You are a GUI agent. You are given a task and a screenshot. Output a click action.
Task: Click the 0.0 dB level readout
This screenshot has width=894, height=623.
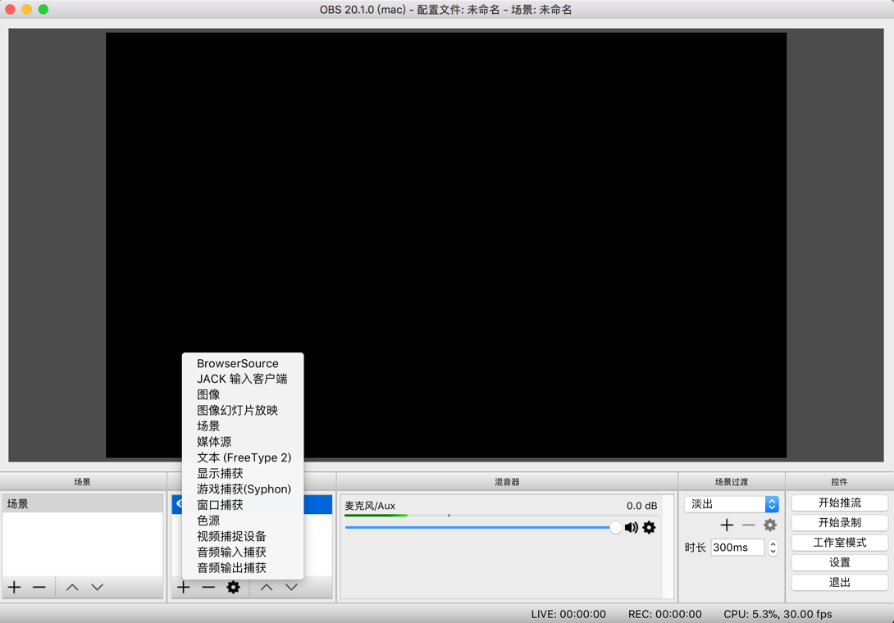[641, 506]
